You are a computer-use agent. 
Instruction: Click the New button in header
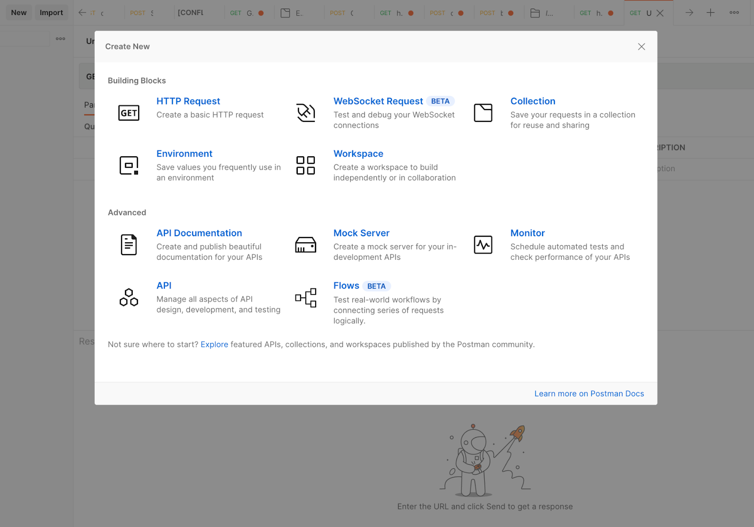click(x=19, y=13)
